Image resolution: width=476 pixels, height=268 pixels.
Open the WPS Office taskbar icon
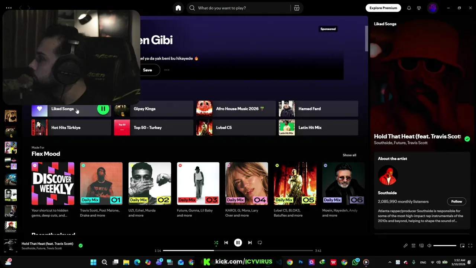(334, 262)
